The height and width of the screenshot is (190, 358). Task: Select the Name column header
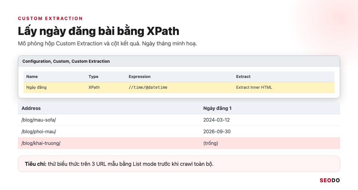click(32, 76)
